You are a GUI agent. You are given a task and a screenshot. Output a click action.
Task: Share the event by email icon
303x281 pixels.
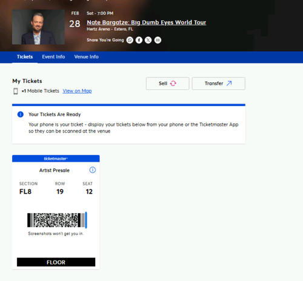tap(158, 40)
